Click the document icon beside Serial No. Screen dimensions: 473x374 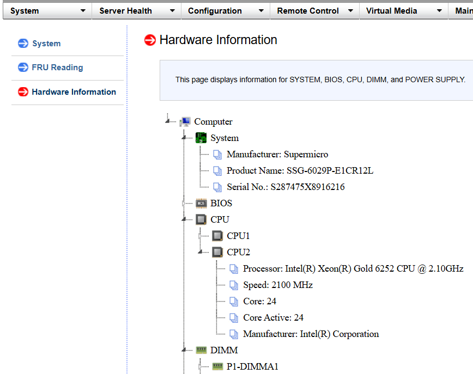[217, 187]
